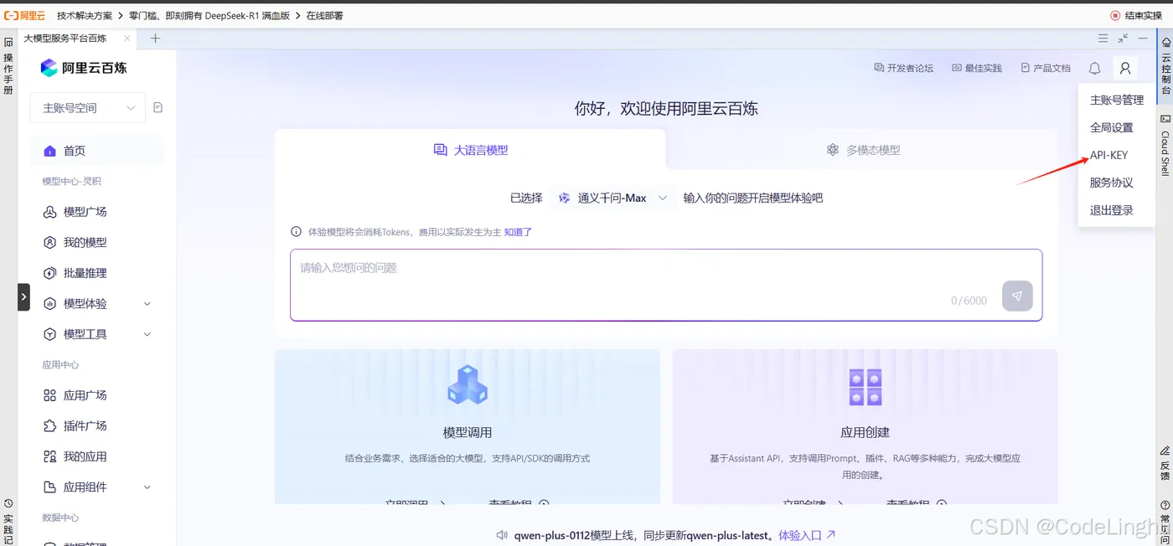
Task: Click the 模型广场 sidebar icon
Action: [x=49, y=212]
